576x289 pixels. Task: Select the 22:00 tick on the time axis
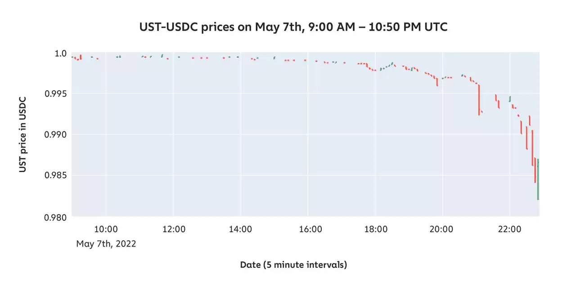[509, 229]
